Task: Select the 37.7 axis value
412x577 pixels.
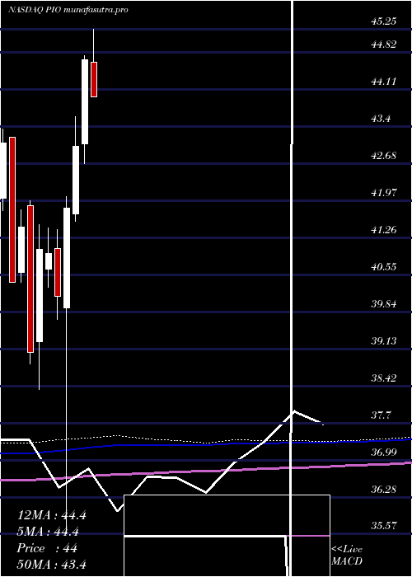Action: click(382, 415)
